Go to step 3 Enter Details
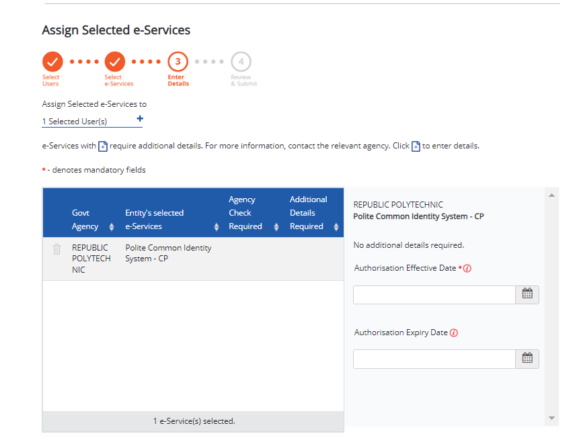The height and width of the screenshot is (442, 579). (178, 62)
